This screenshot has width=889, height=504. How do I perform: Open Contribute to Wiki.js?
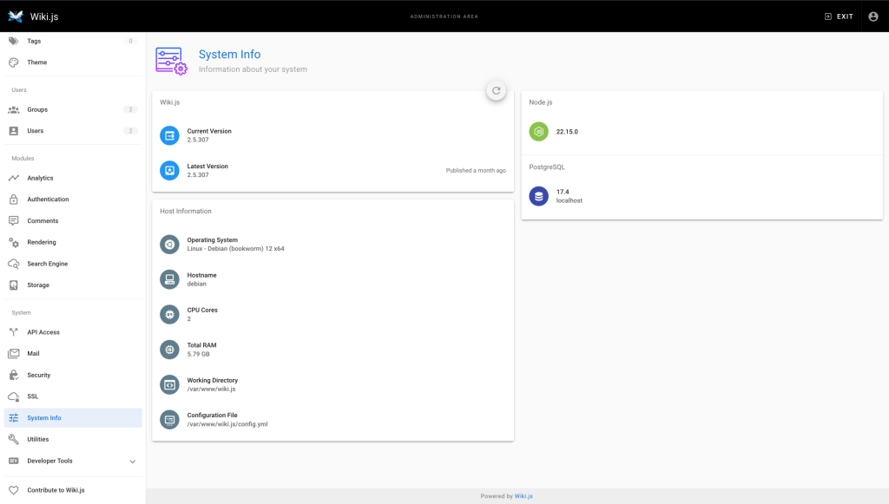[56, 490]
